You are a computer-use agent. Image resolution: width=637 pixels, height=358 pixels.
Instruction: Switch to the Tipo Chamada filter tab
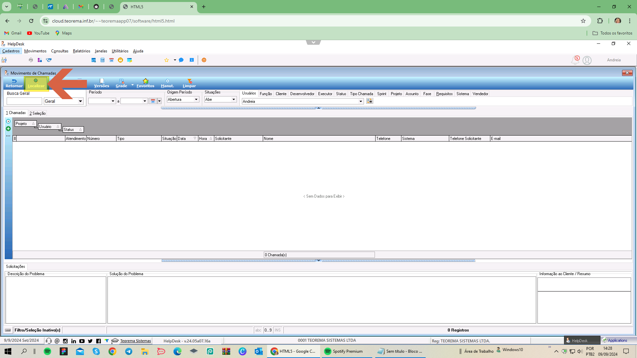pyautogui.click(x=361, y=94)
